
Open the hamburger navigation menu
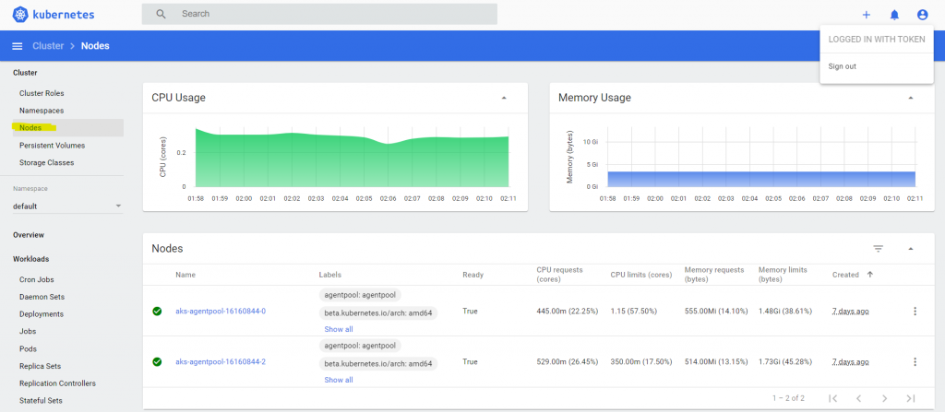18,46
